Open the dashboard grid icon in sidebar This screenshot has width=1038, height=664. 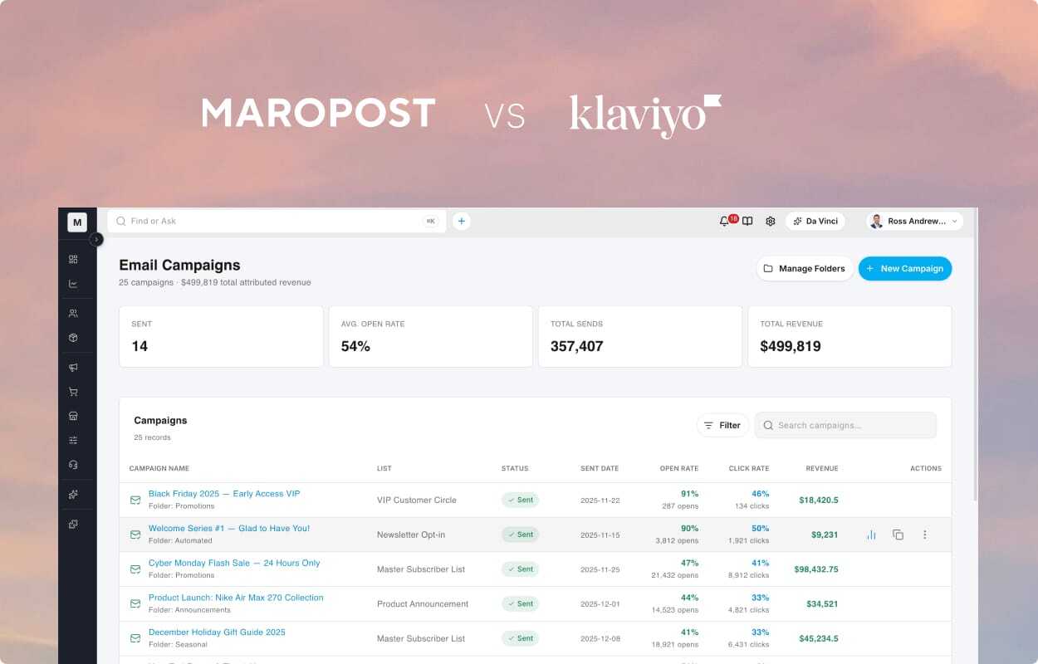[x=73, y=259]
